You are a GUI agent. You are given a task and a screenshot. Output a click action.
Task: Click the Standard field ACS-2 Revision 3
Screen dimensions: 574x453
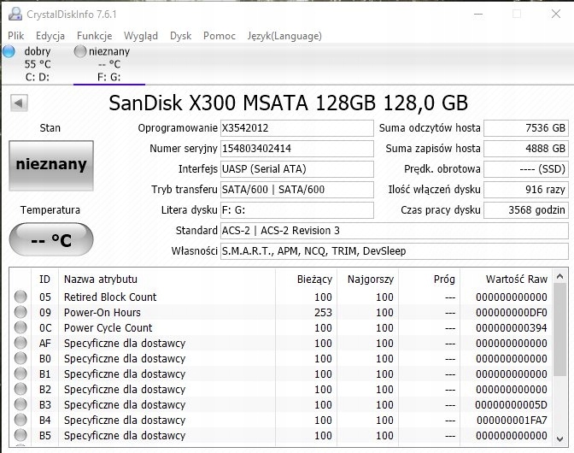tap(395, 231)
